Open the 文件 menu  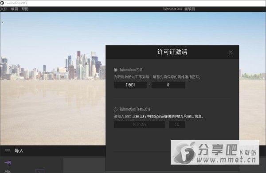point(4,9)
